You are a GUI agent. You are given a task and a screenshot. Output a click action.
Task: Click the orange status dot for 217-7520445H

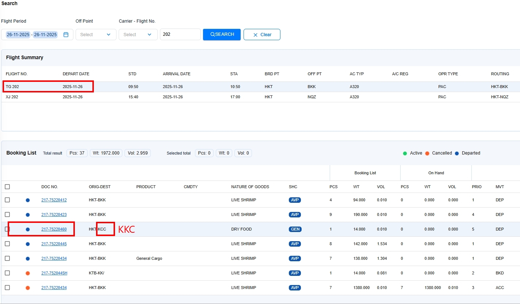(x=28, y=273)
